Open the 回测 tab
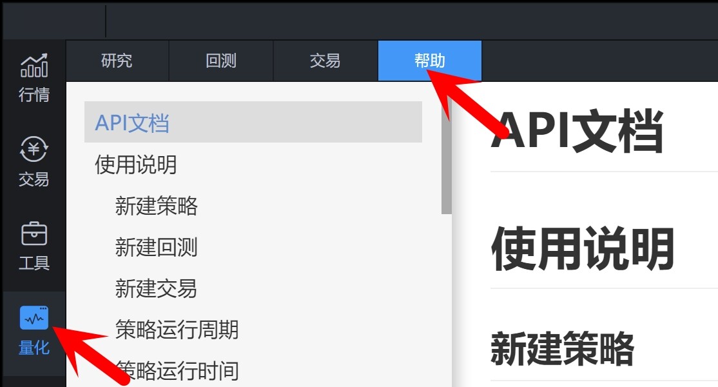718x387 pixels. pos(221,61)
